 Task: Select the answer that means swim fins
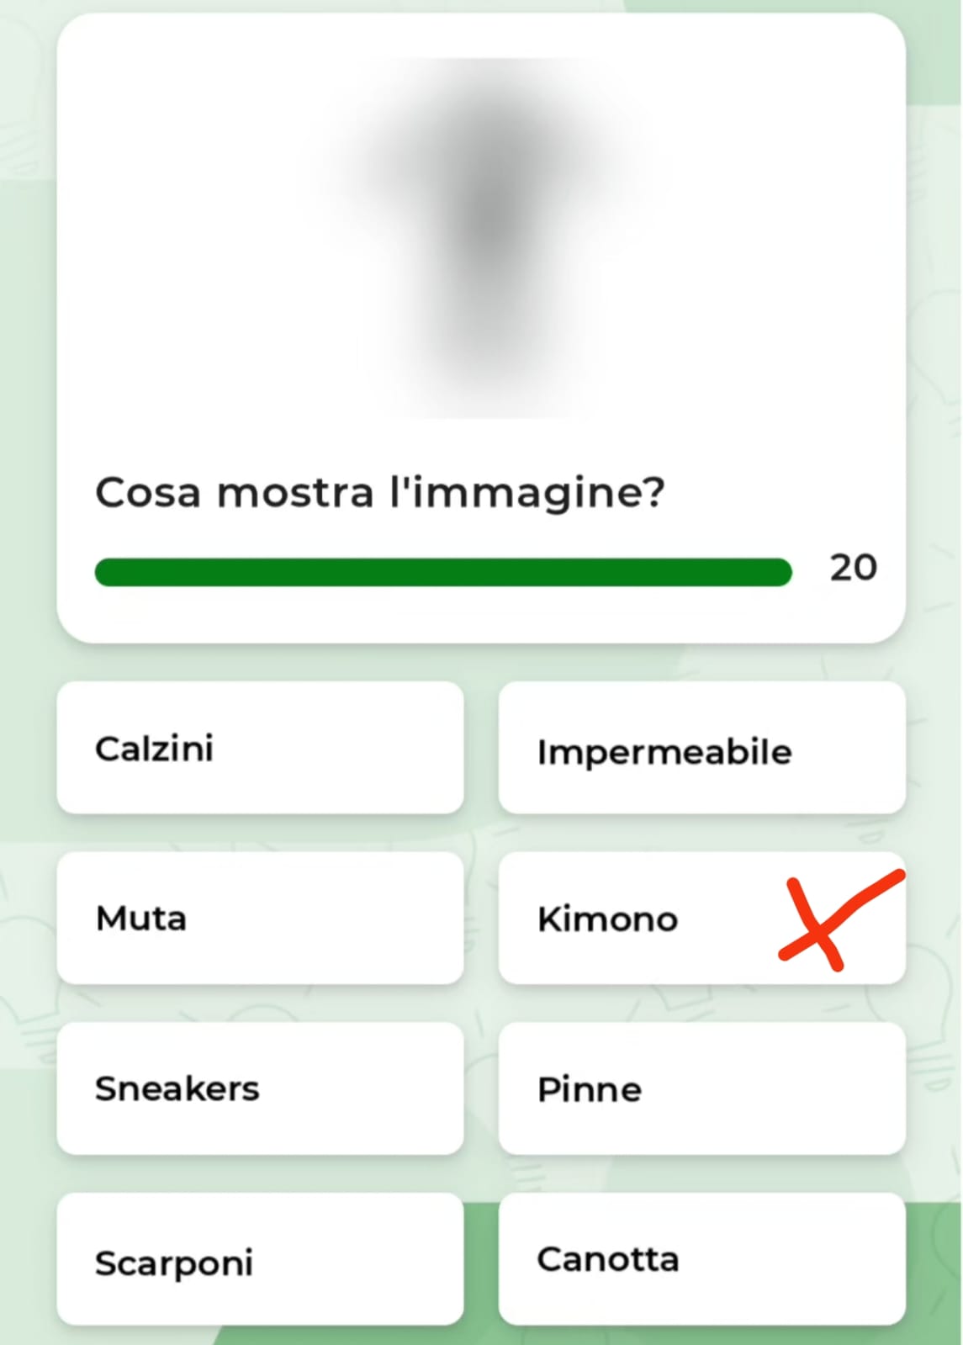[701, 1088]
